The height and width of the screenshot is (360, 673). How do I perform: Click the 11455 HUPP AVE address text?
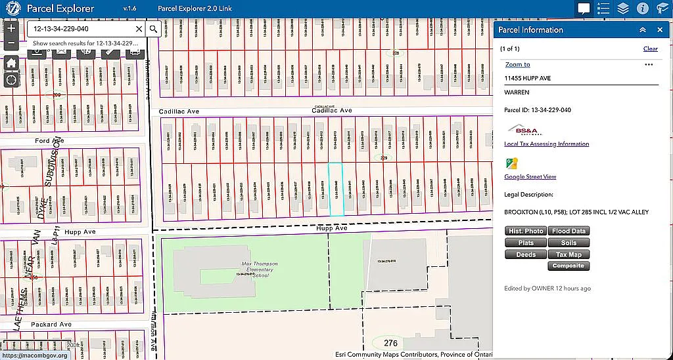point(528,78)
